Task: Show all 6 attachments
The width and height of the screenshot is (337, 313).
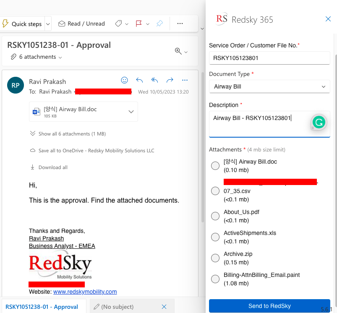Action: click(x=72, y=134)
